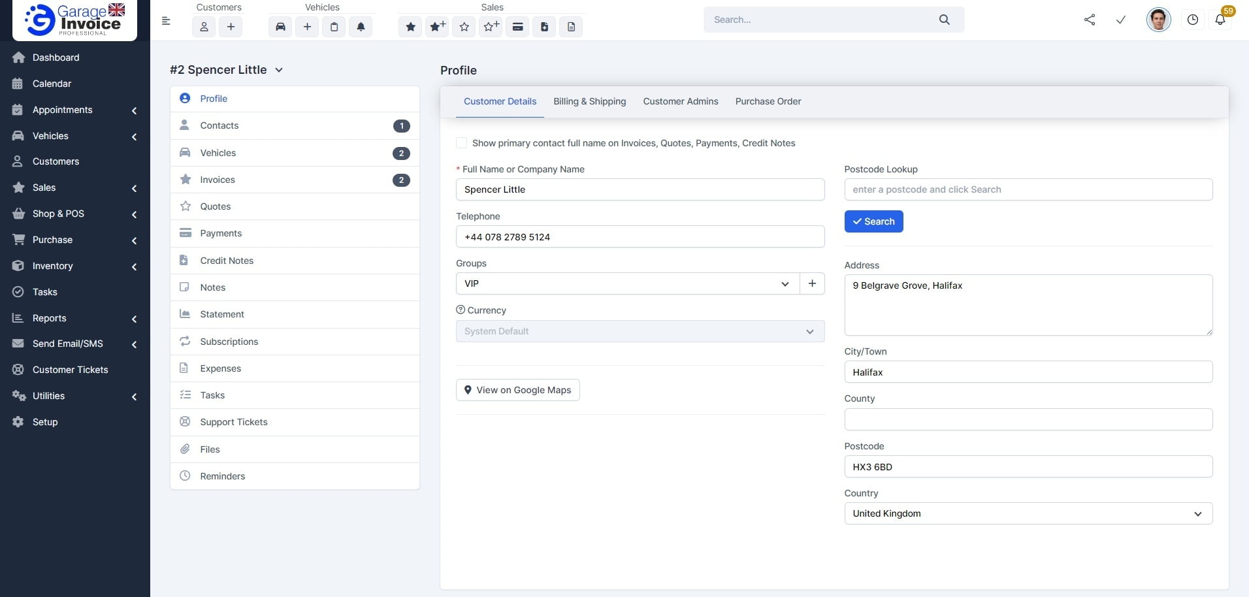Click the search magnifier icon
The image size is (1249, 597).
point(944,20)
